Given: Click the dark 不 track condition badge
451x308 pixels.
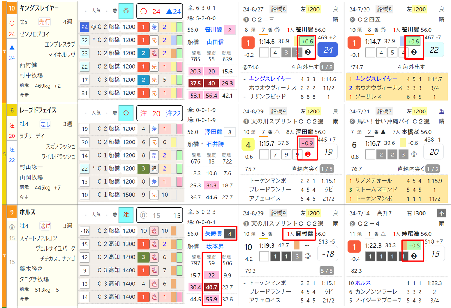Looking at the screenshot, I should point(441,213).
